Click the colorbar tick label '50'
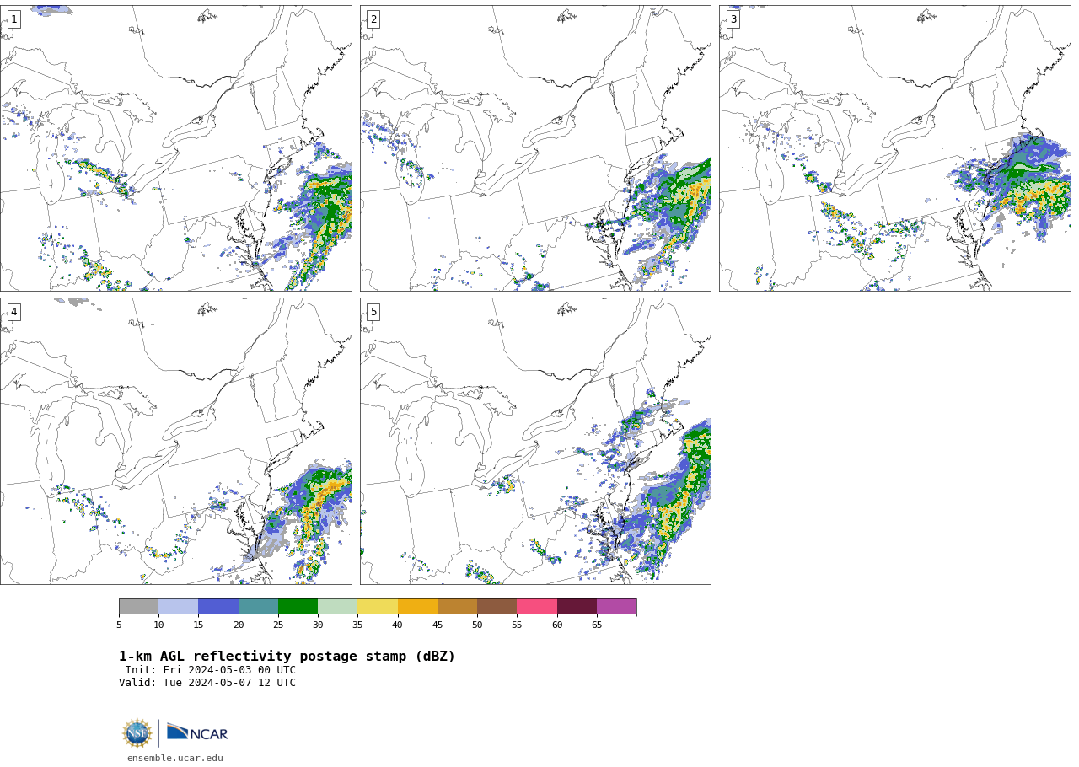1079x767 pixels. click(x=477, y=625)
